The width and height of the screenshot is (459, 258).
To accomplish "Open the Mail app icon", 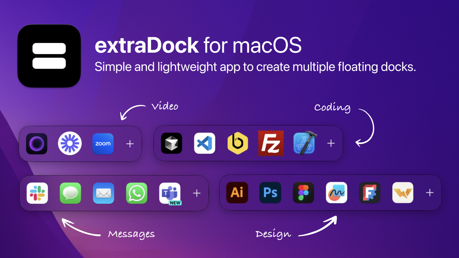I will pyautogui.click(x=104, y=193).
